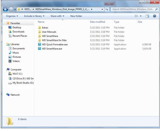Click the folder icon in the address bar
Image resolution: width=160 pixels, height=131 pixels.
tap(19, 9)
